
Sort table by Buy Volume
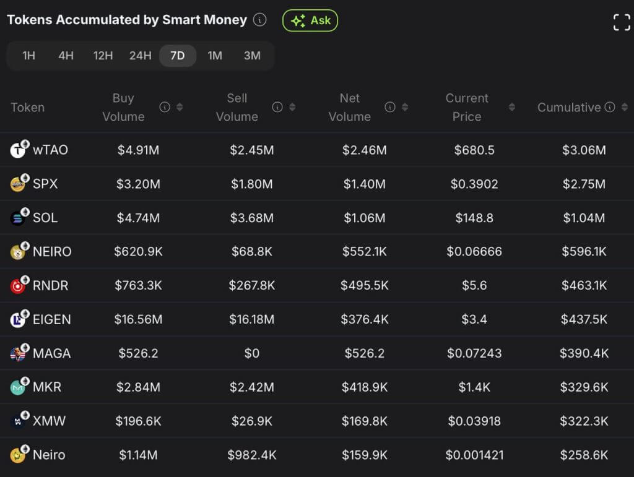click(x=180, y=107)
